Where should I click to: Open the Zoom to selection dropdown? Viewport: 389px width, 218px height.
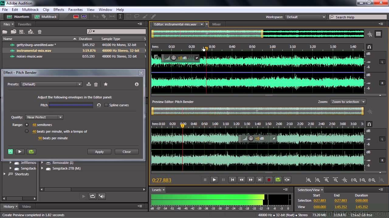click(x=348, y=102)
